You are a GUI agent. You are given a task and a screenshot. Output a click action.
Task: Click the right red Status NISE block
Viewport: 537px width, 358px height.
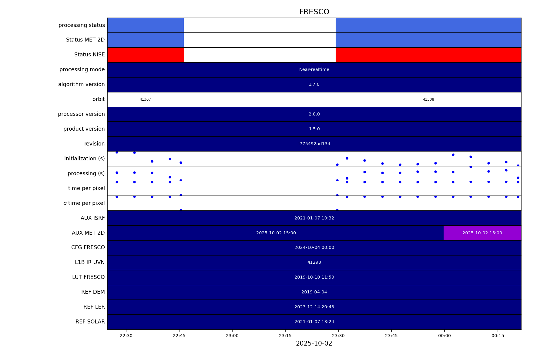428,55
